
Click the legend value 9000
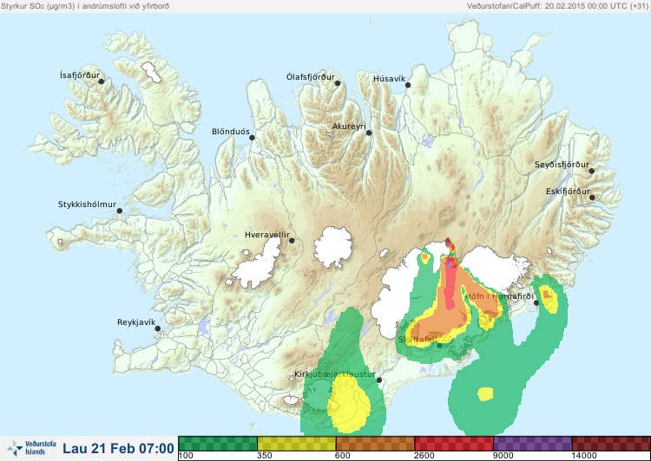[503, 456]
